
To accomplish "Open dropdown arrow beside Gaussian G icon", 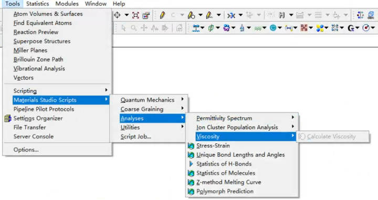I will 358,28.
